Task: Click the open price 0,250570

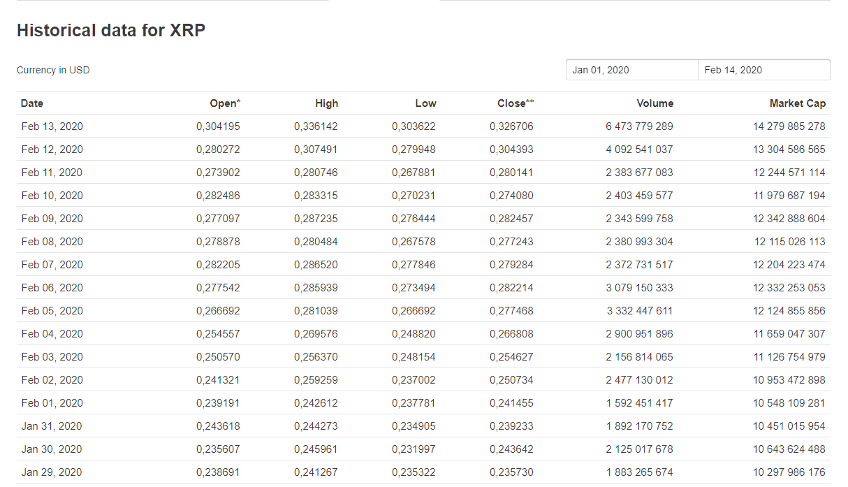Action: click(x=218, y=357)
